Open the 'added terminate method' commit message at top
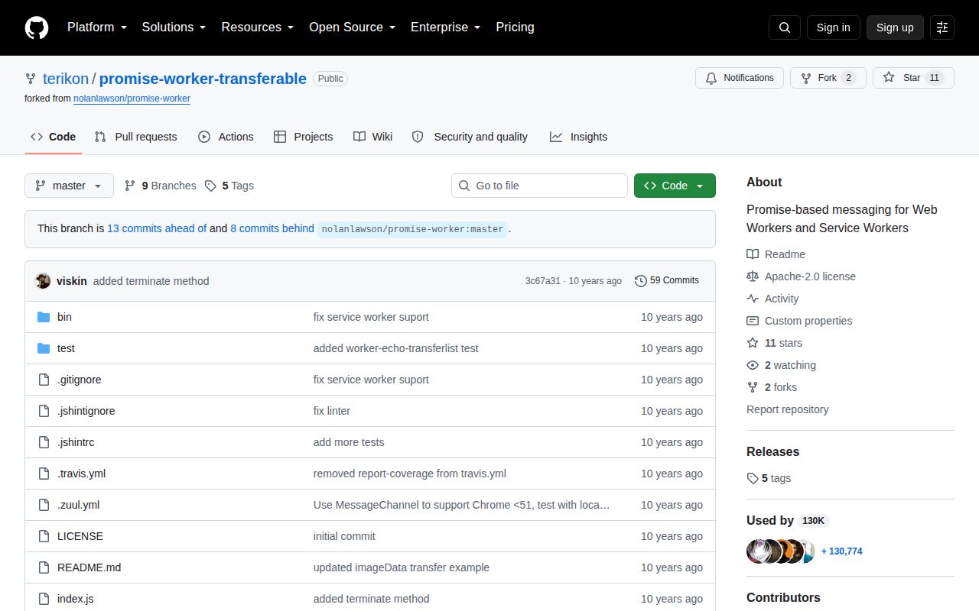The width and height of the screenshot is (979, 611). [x=151, y=281]
